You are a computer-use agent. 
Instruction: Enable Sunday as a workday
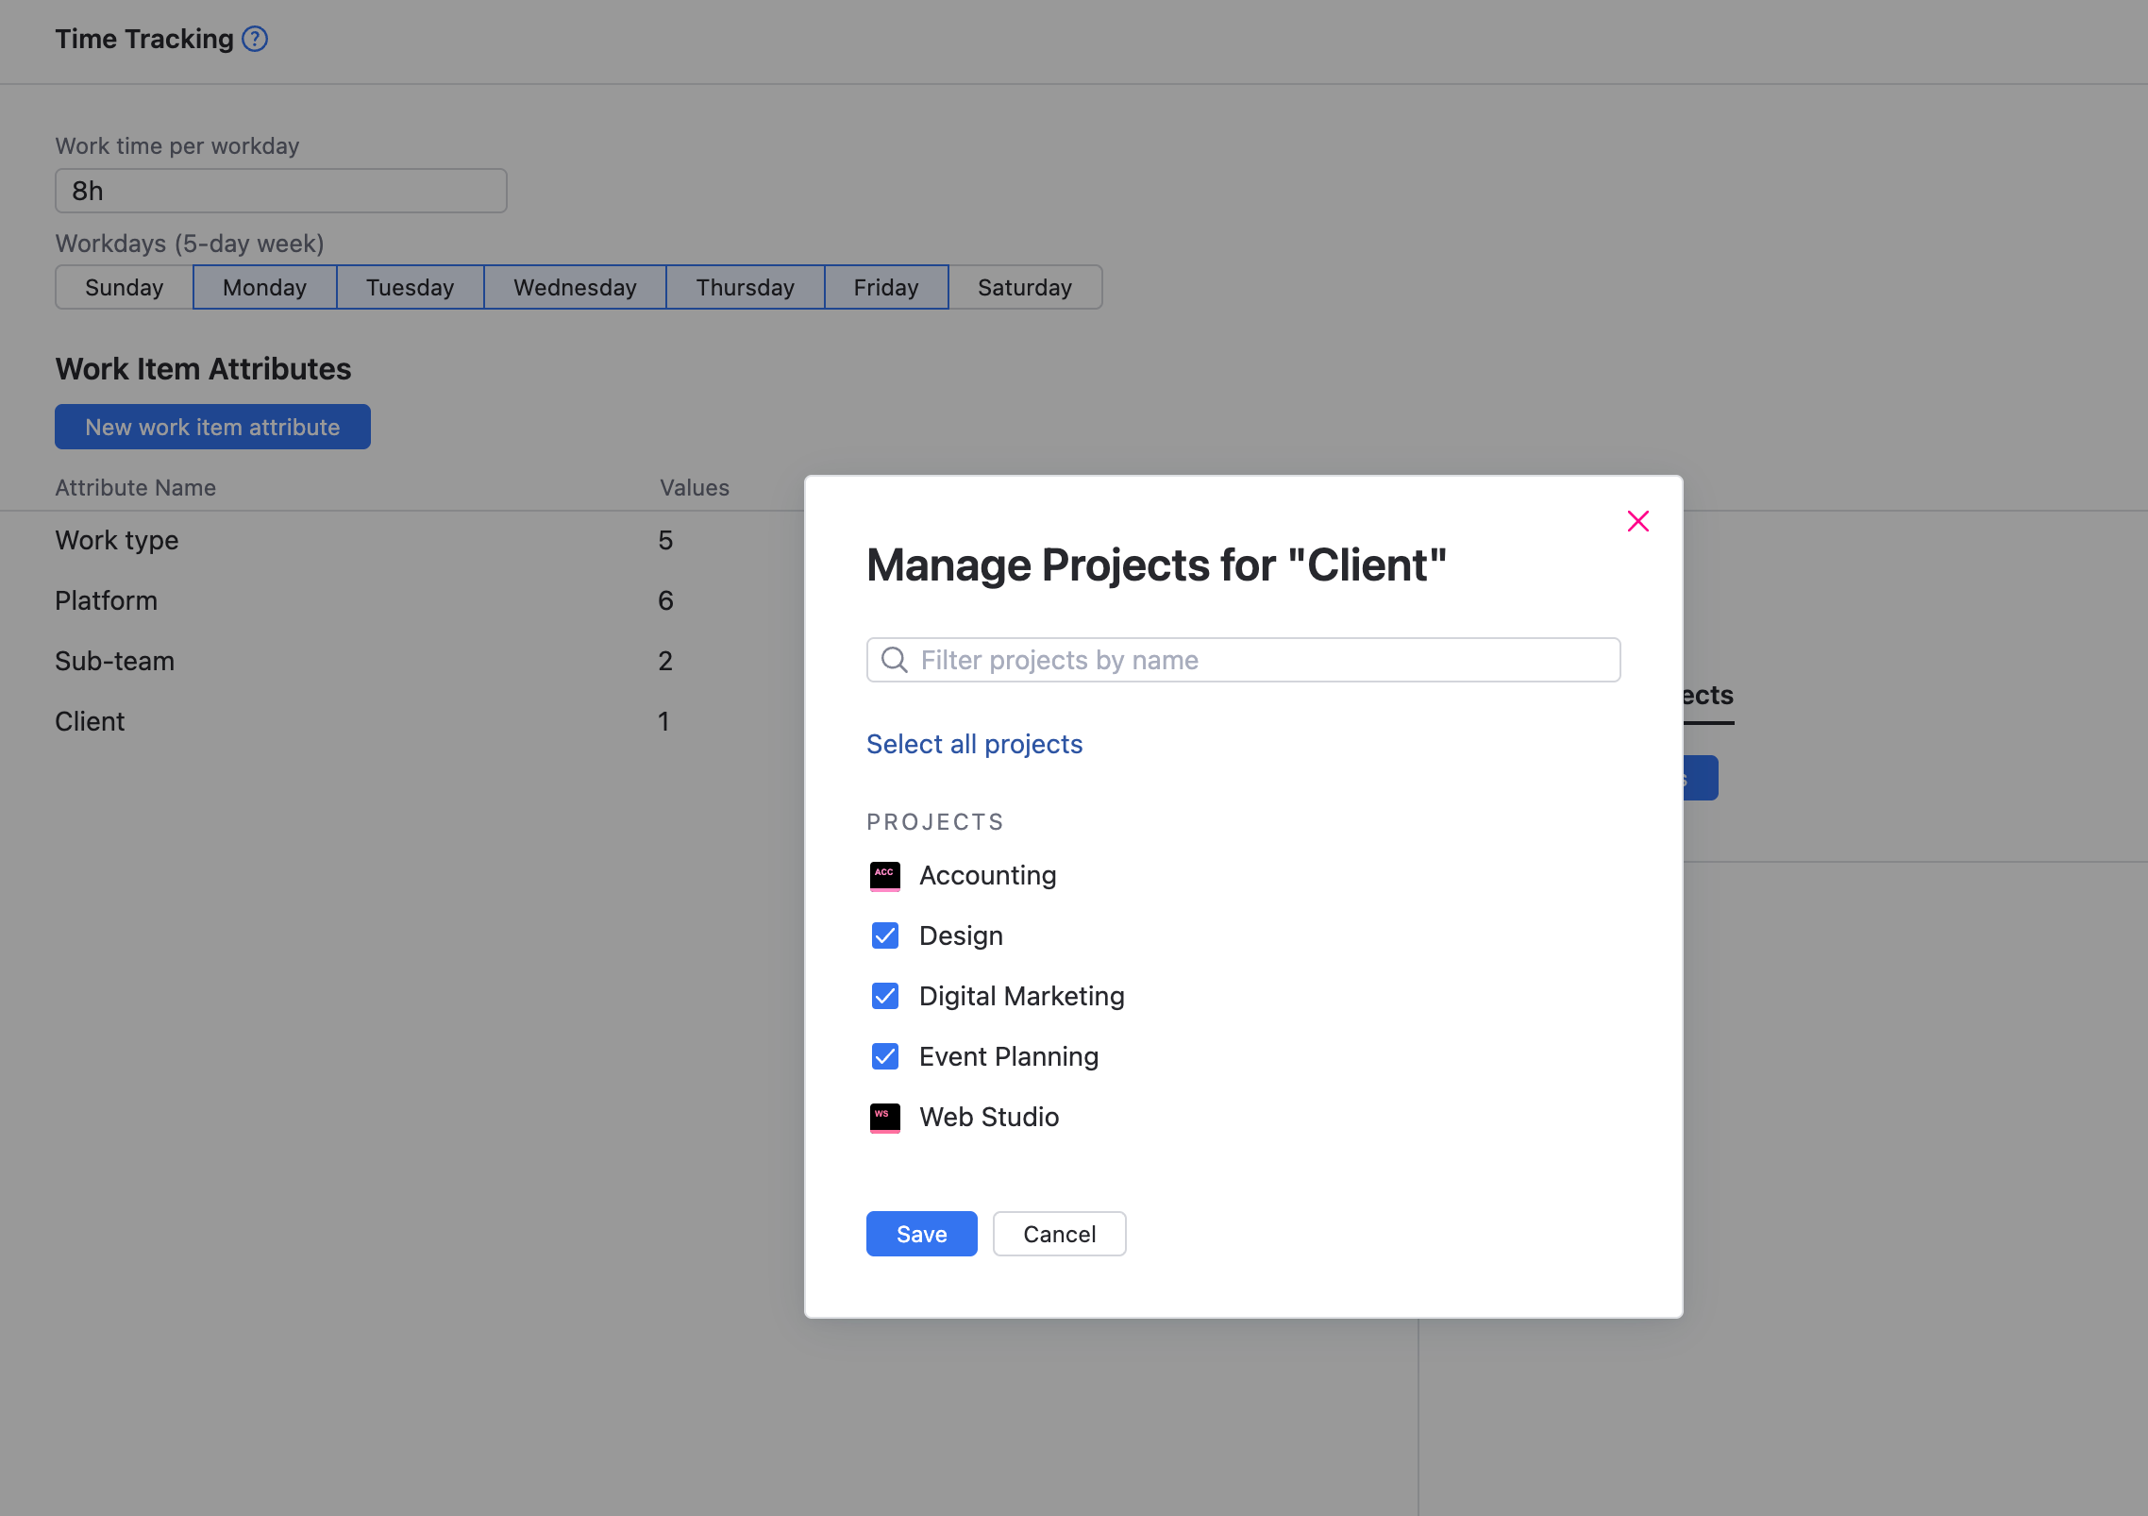[x=124, y=287]
